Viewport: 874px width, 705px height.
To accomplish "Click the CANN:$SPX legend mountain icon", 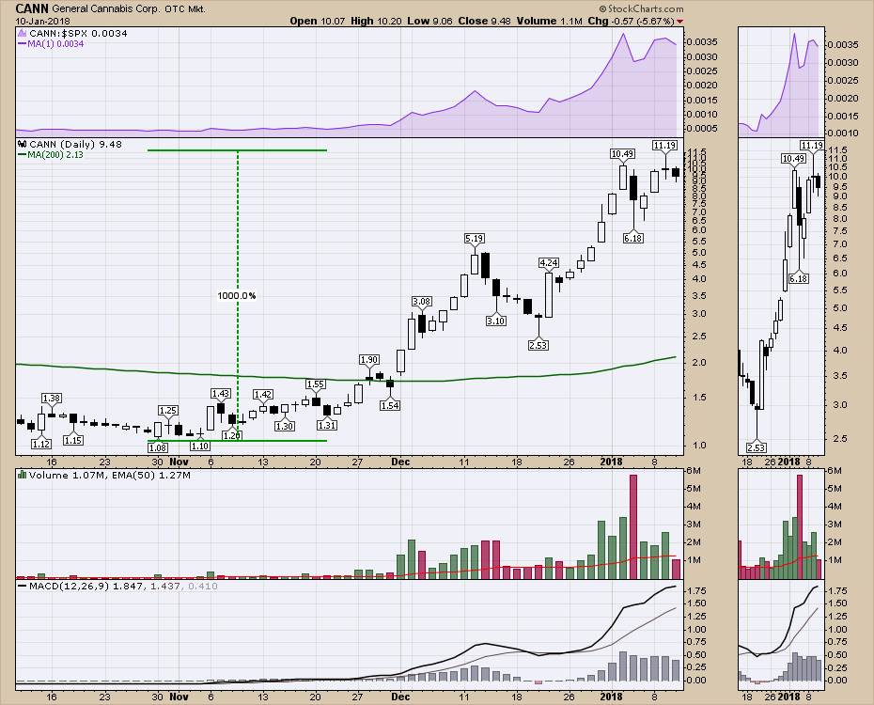I will (23, 34).
